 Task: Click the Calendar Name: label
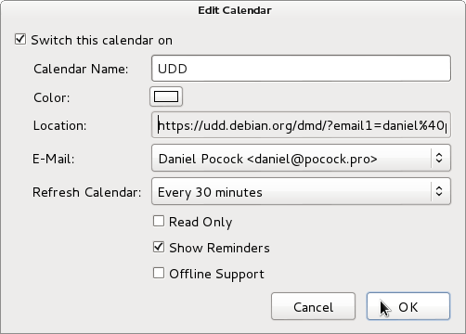(x=81, y=69)
